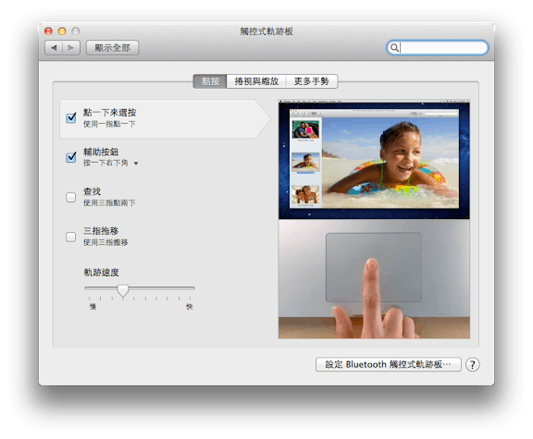The width and height of the screenshot is (533, 439).
Task: Click the 使用三指搬移 description text
Action: click(105, 242)
